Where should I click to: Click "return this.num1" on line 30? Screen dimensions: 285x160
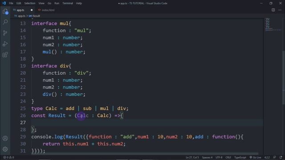pos(65,144)
